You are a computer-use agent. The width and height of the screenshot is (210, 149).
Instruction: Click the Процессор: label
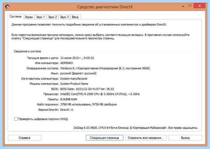click(51, 94)
